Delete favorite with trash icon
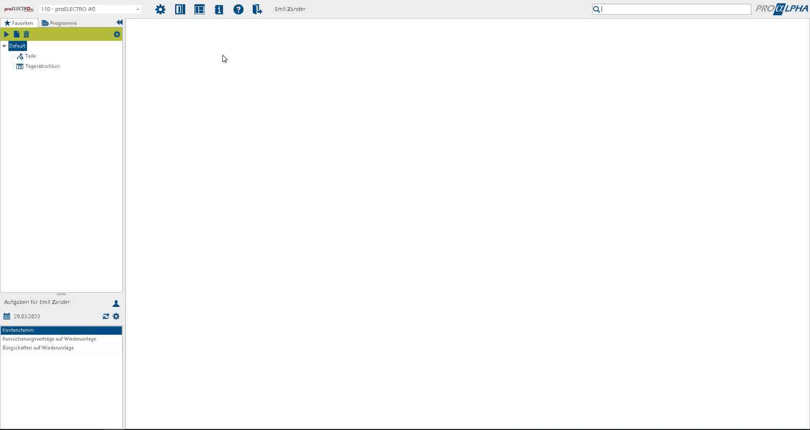810x430 pixels. coord(27,34)
